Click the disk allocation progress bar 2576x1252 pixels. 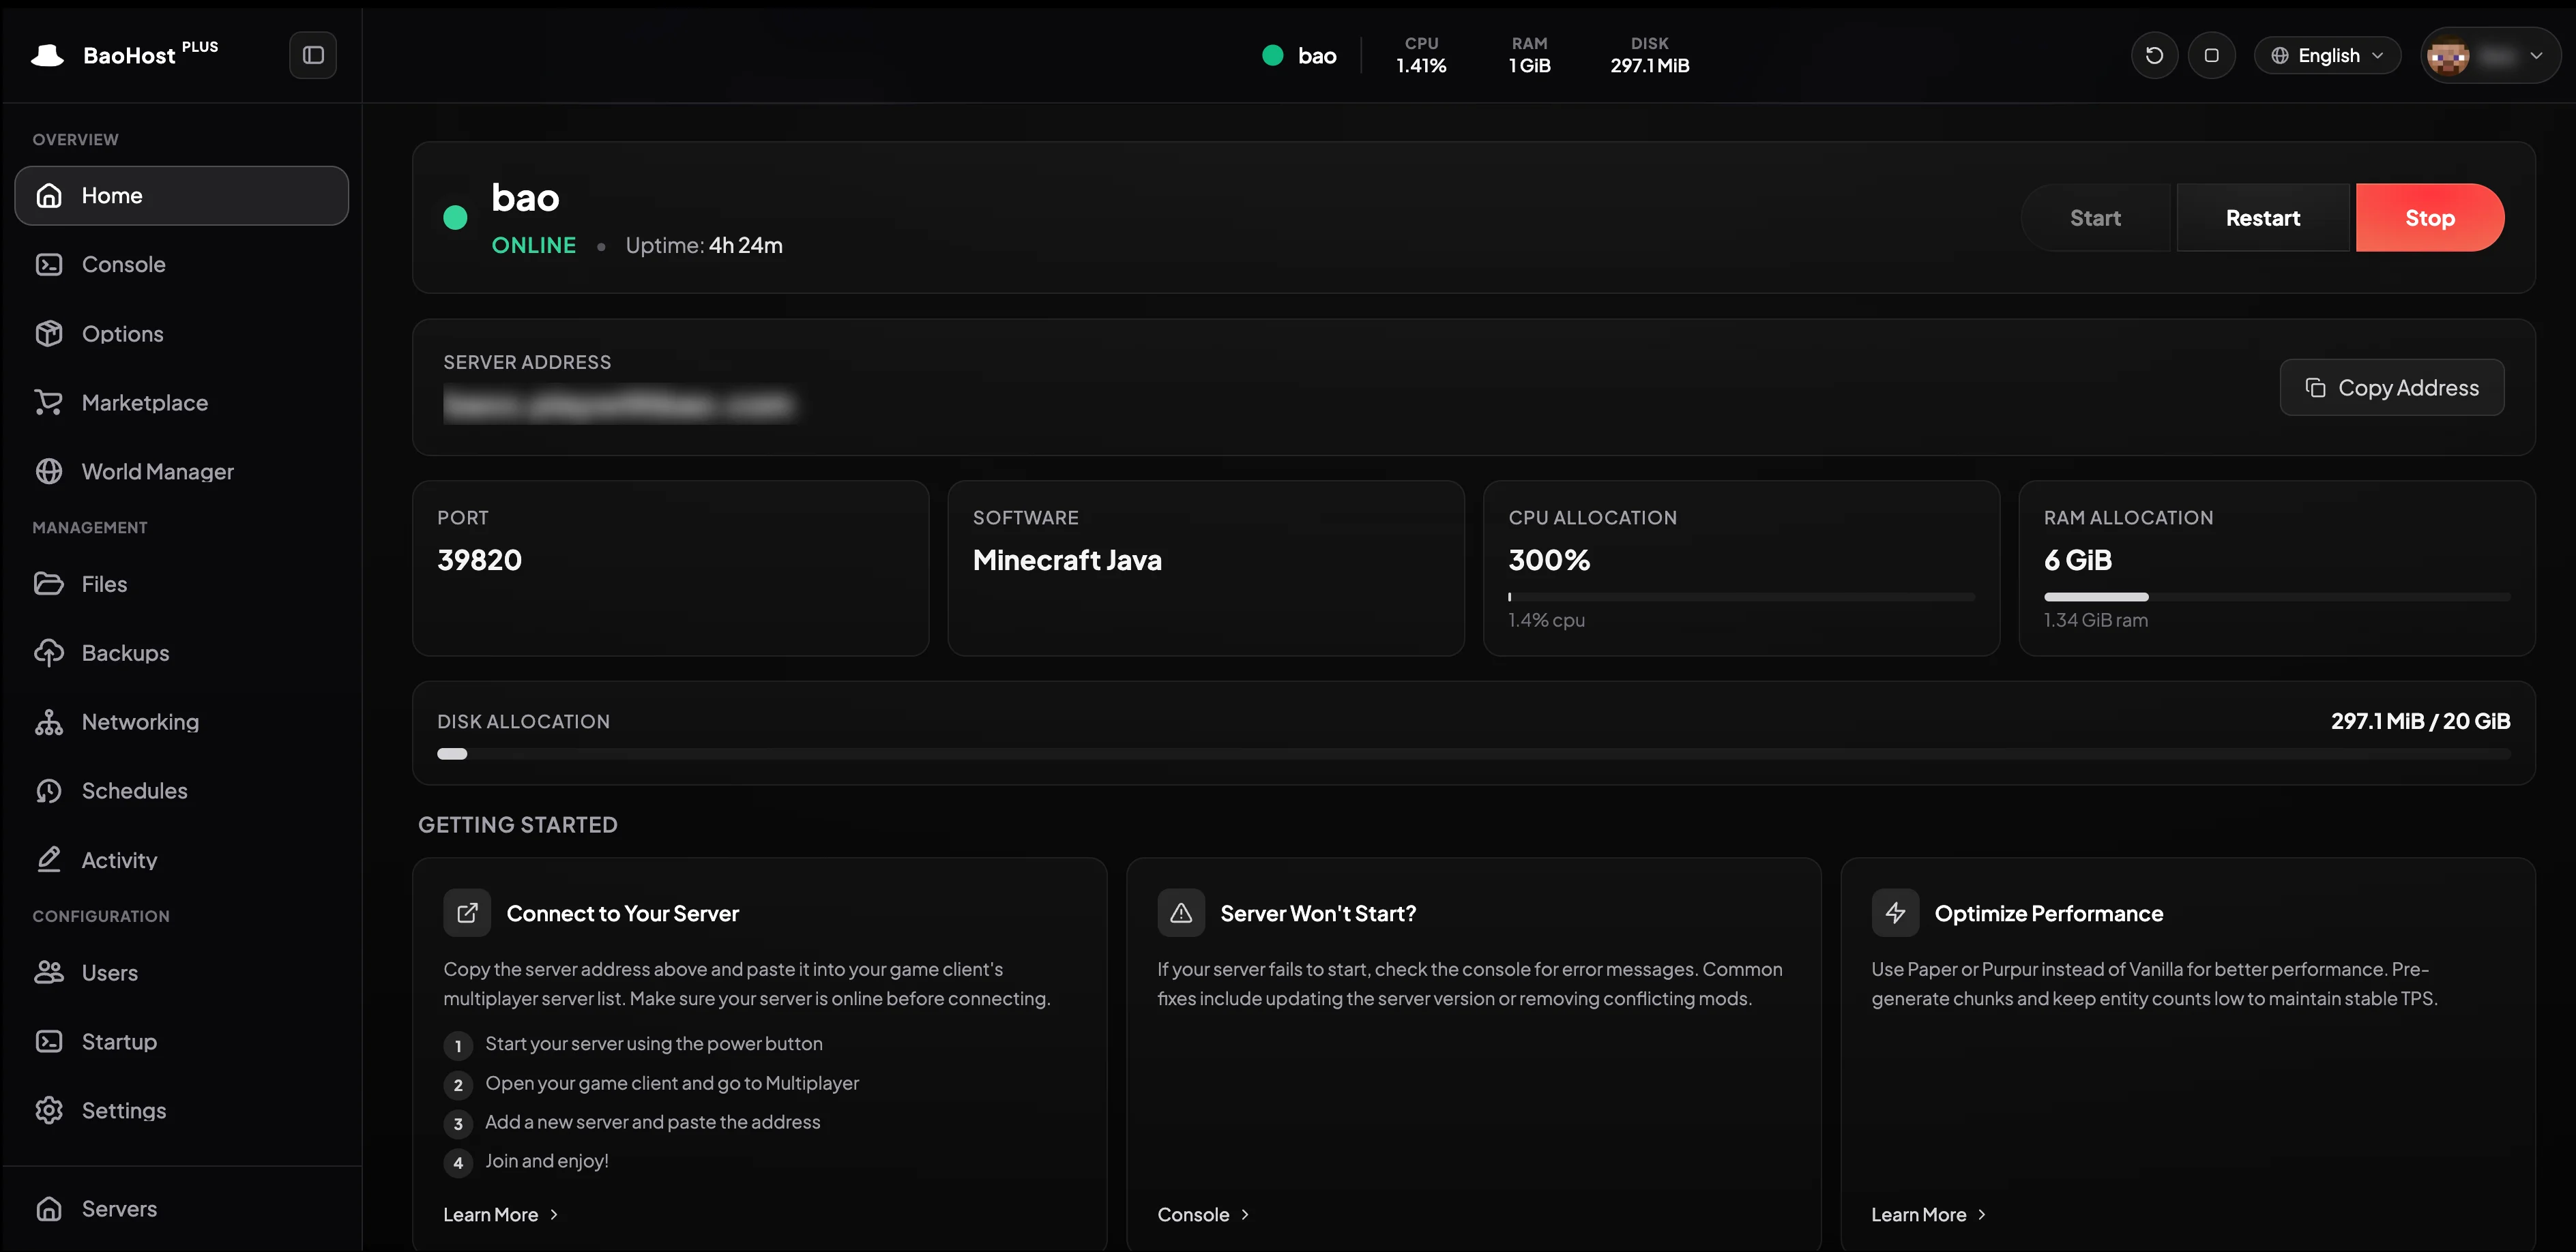[x=1473, y=754]
